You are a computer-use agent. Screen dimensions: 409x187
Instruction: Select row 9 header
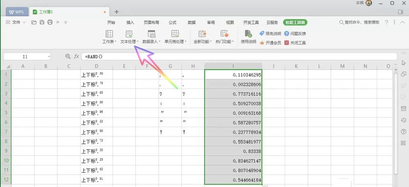coord(6,151)
